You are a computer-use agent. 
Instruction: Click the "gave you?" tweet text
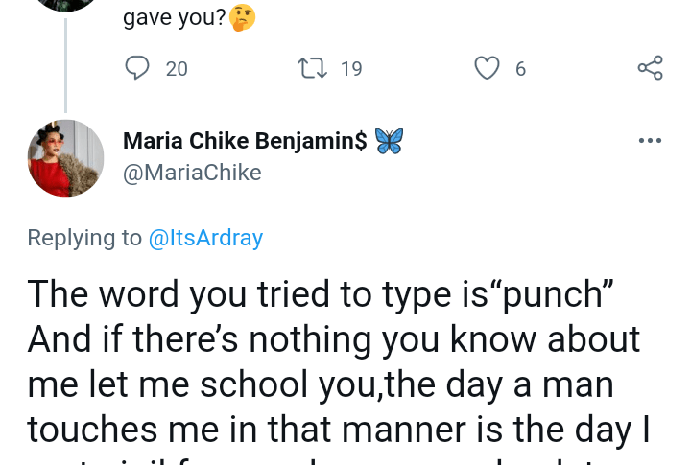(x=175, y=18)
